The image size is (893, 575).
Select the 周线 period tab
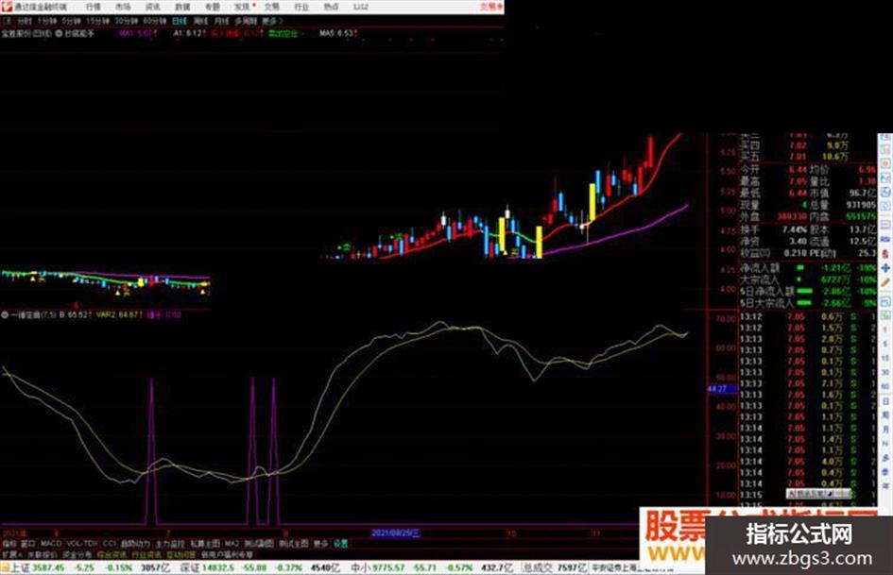201,21
